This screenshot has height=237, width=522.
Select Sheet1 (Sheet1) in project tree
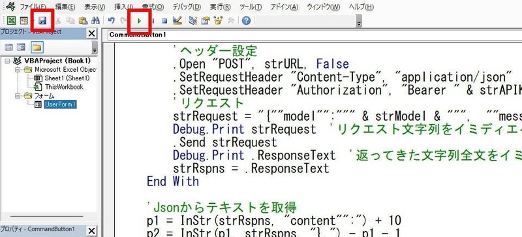(67, 78)
